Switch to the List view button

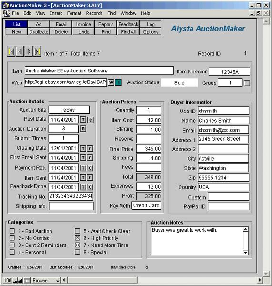point(16,24)
